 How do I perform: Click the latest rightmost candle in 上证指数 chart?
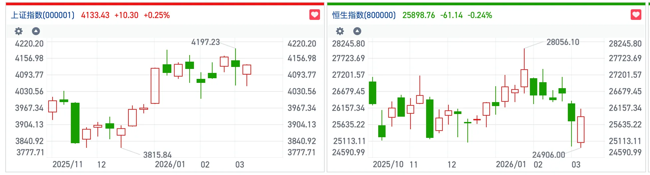coord(247,70)
